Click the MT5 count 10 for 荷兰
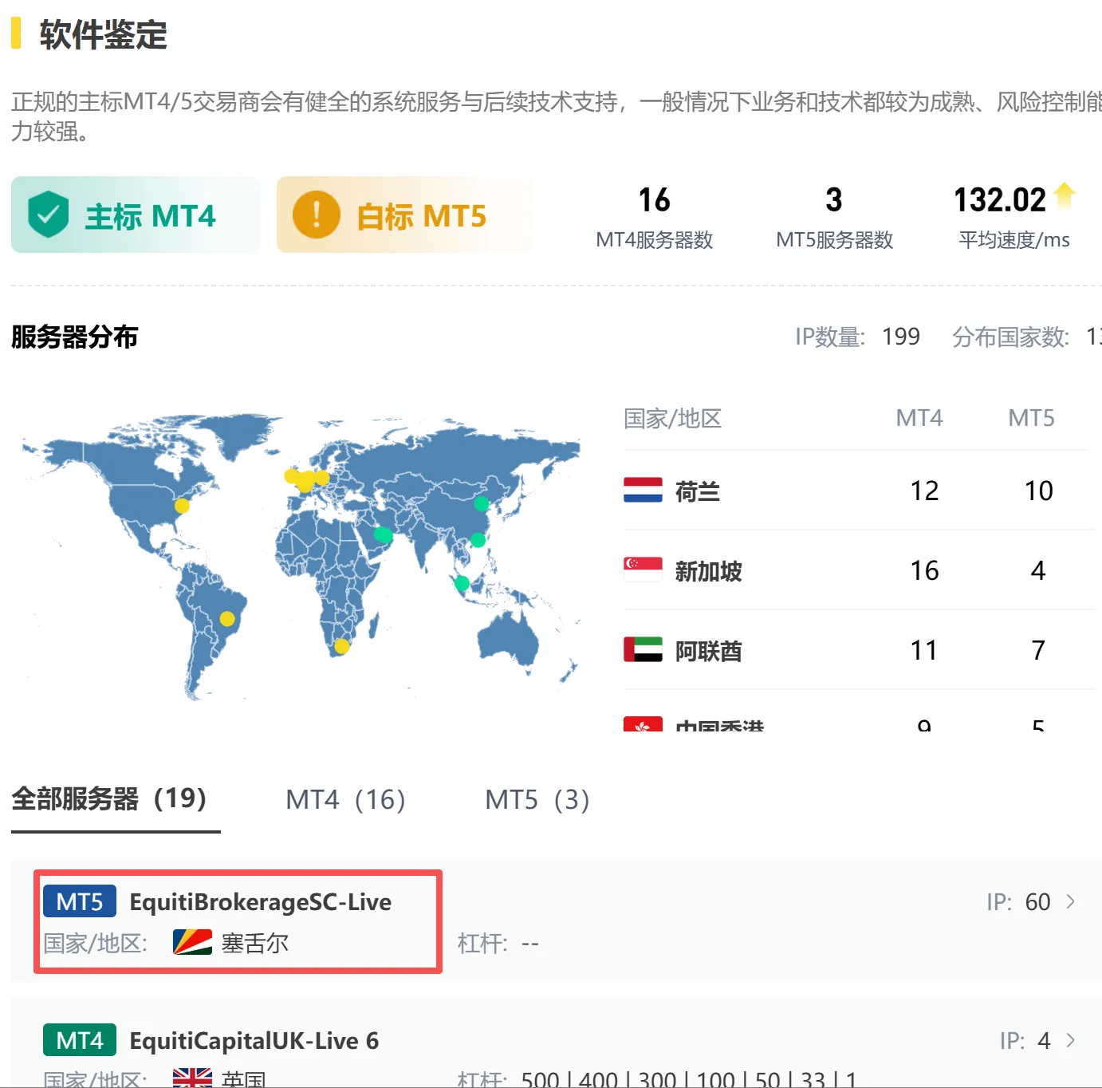Screen dimensions: 1102x1088 [1038, 491]
